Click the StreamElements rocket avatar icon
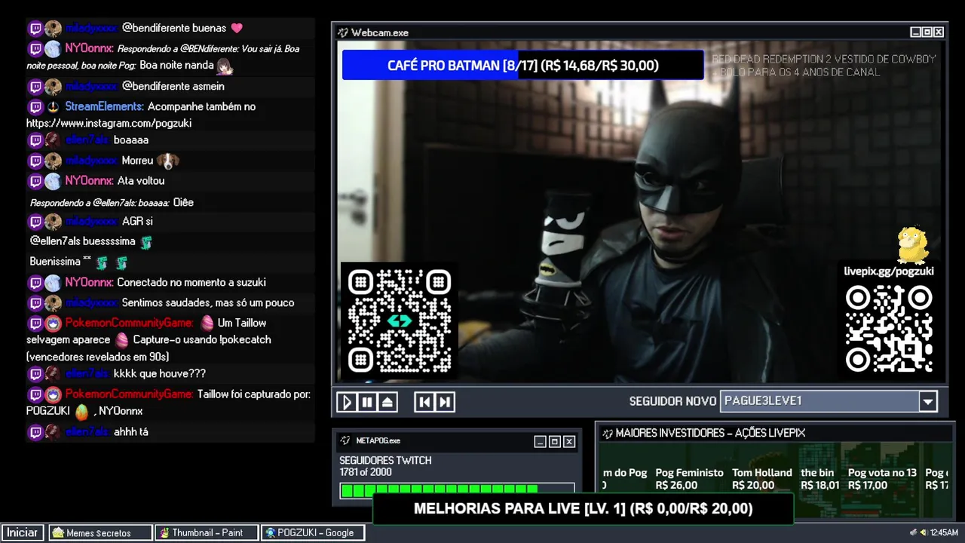Viewport: 965px width, 543px height. 53,106
